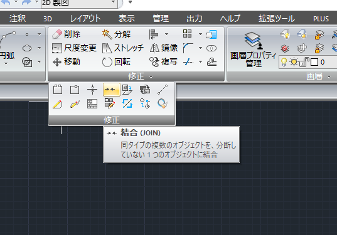Click the icon with ellipse and blue arrow
Image resolution: width=337 pixels, height=235 pixels.
(x=145, y=103)
